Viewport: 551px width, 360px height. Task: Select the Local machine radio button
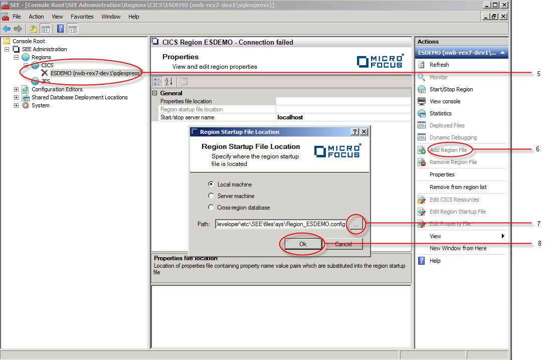click(x=211, y=184)
